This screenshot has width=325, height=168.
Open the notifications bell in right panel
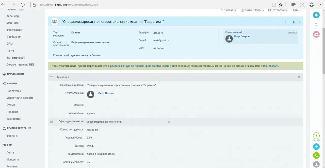(316, 15)
